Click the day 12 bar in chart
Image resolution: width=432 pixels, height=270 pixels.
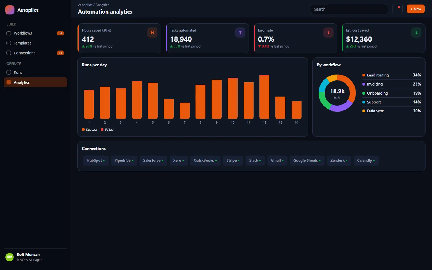coord(264,97)
